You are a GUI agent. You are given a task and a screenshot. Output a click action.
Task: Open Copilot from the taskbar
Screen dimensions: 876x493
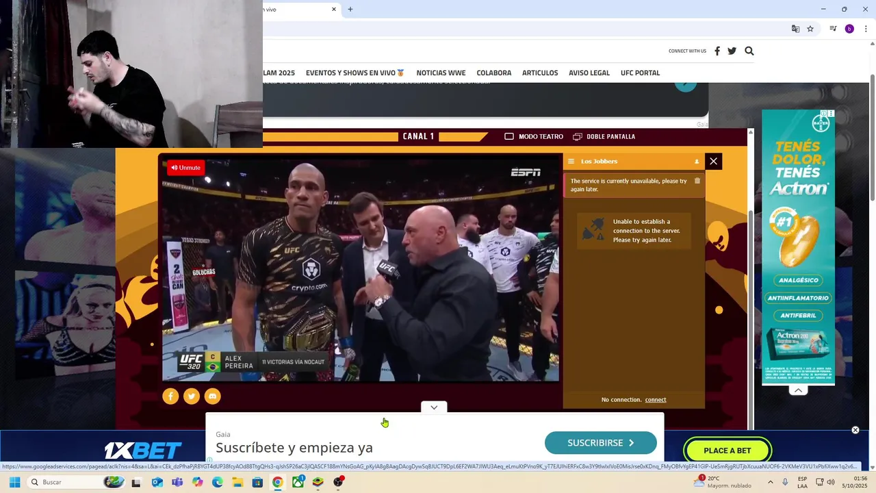point(197,482)
